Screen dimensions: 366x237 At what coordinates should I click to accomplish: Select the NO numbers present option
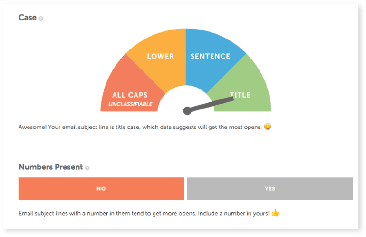click(101, 188)
